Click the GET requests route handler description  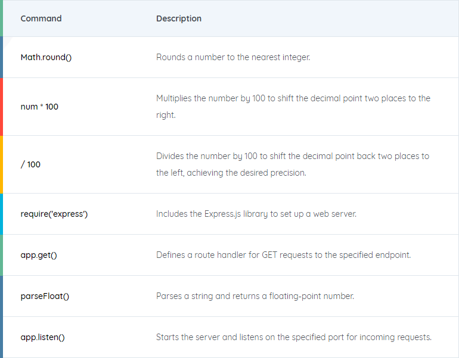point(283,255)
